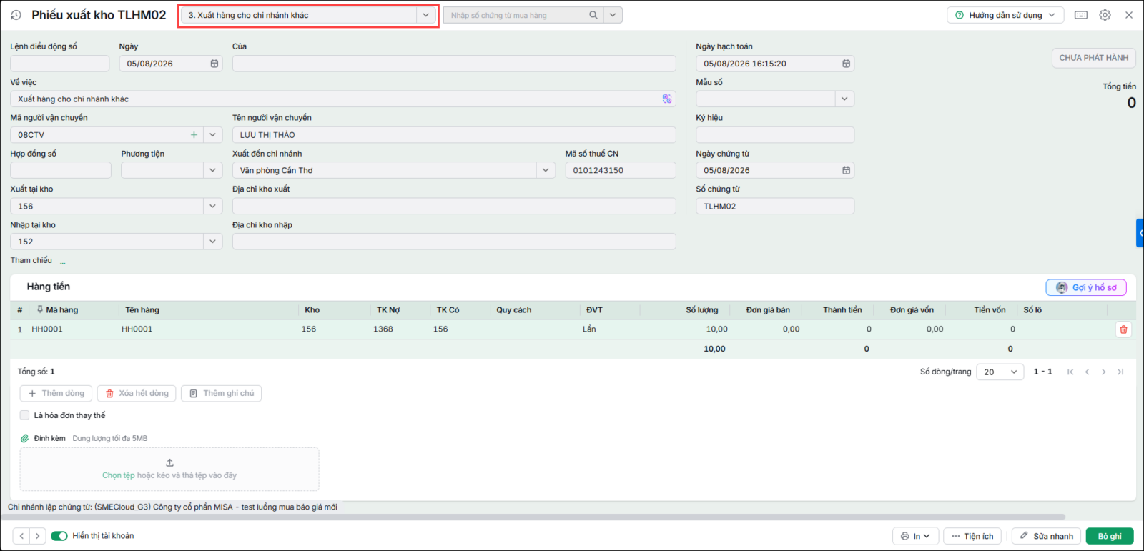This screenshot has height=551, width=1144.
Task: Click the Của input field
Action: 454,64
